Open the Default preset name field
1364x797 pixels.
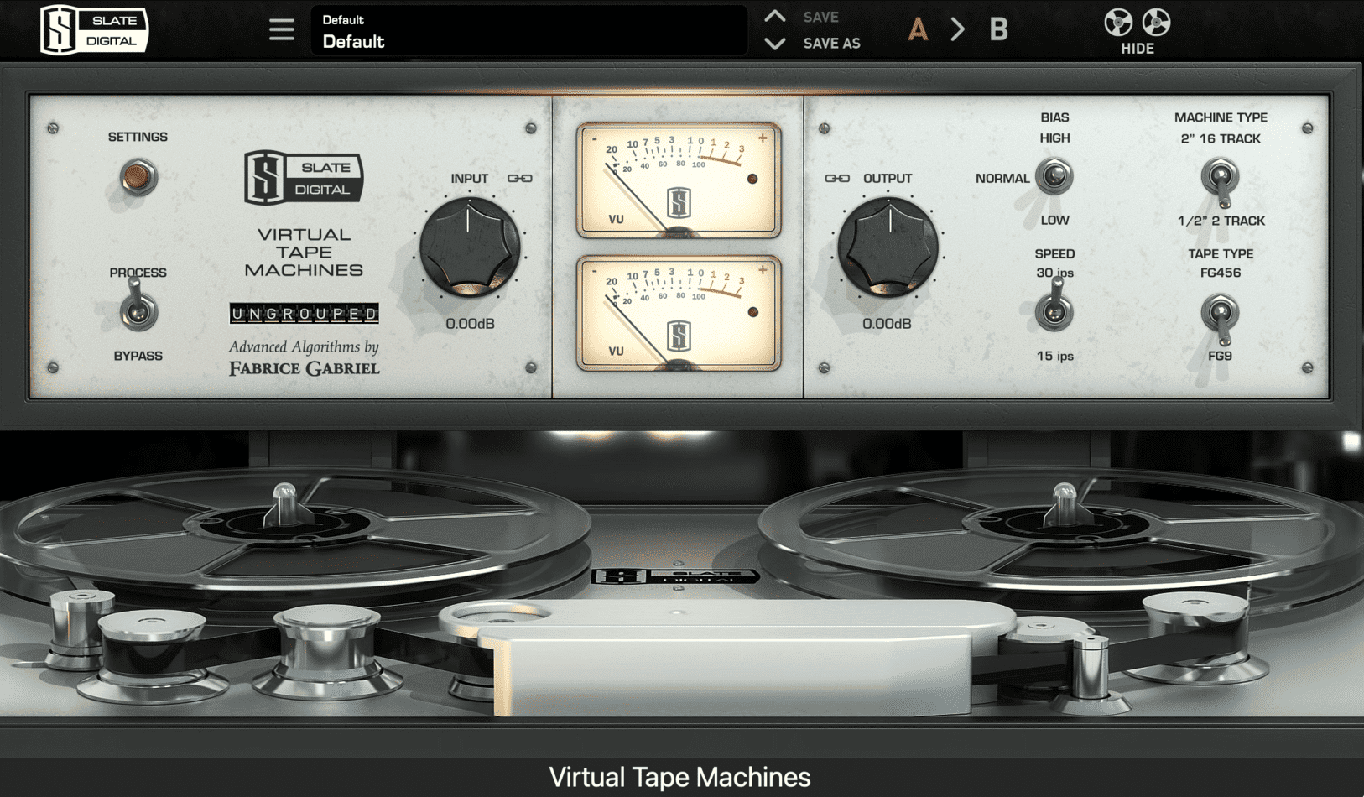[x=529, y=30]
